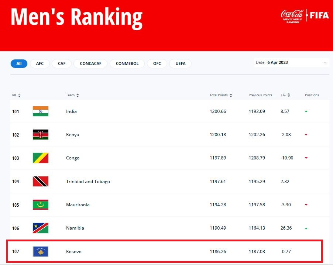This screenshot has width=333, height=265.
Task: Click the India flag icon
Action: pyautogui.click(x=41, y=111)
